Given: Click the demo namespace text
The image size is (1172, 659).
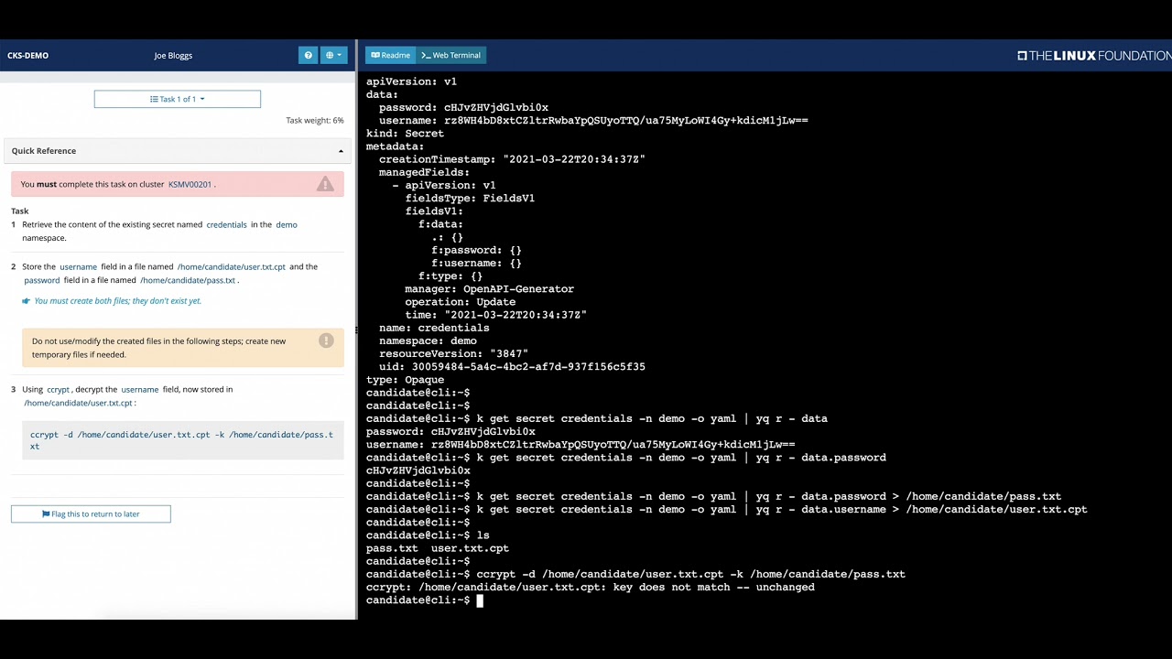Looking at the screenshot, I should [x=287, y=224].
